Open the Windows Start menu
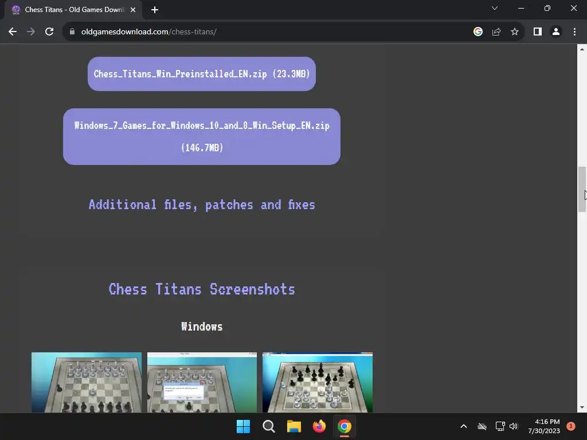 click(243, 426)
